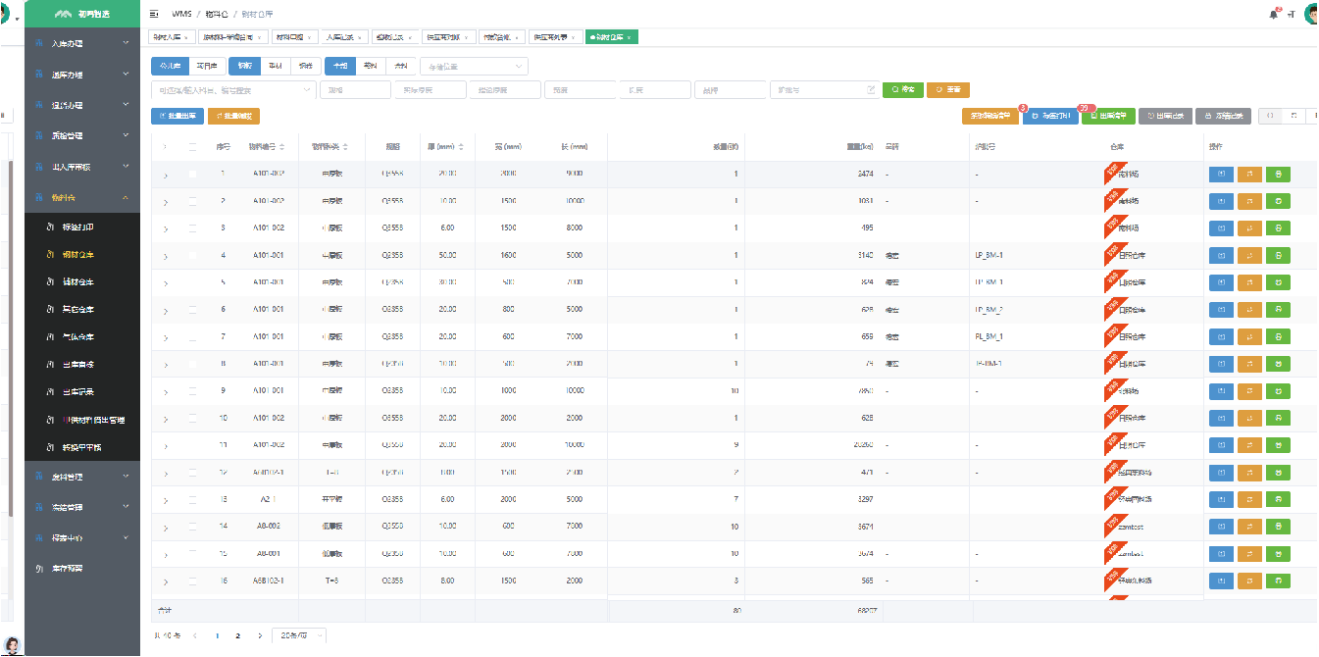1319x657 pixels.
Task: Open 辅材仓库 in the sidebar
Action: click(x=82, y=282)
